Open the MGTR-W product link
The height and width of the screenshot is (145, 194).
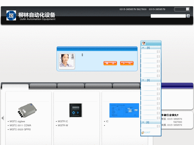coord(63,125)
